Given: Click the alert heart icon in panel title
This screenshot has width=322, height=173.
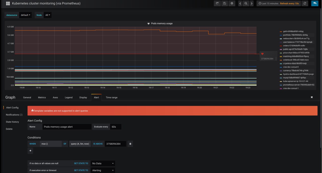Looking at the screenshot, I should coord(149,24).
